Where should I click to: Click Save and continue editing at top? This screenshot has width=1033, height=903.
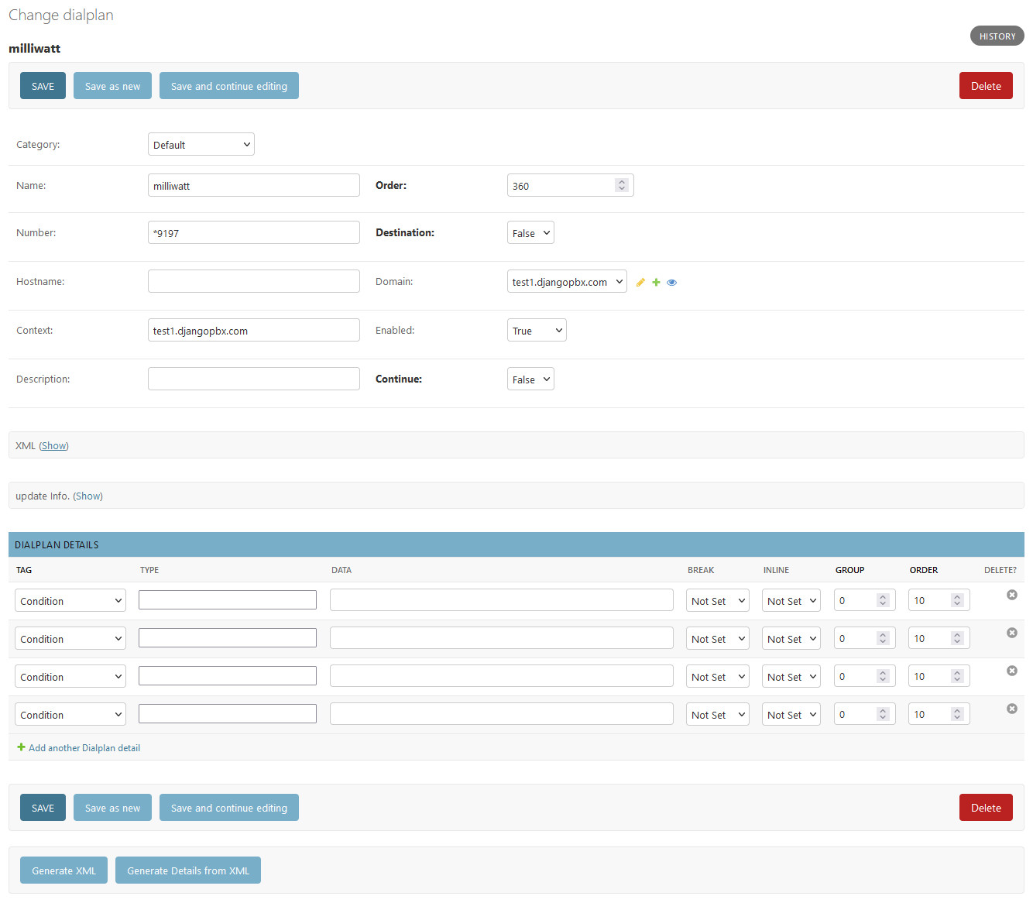228,86
